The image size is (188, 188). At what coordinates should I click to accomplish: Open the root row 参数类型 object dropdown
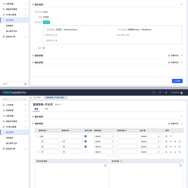[104, 136]
